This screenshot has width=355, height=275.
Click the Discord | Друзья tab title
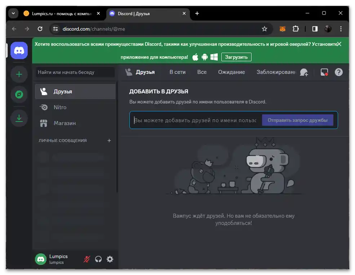pos(134,14)
